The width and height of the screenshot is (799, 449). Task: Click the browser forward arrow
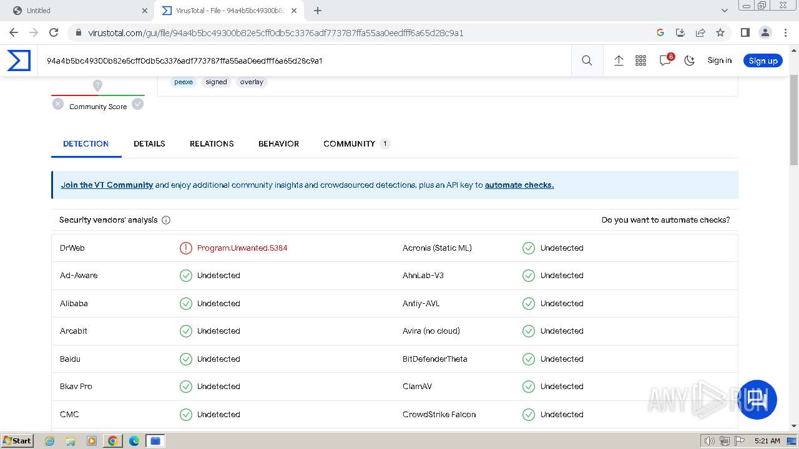coord(34,32)
